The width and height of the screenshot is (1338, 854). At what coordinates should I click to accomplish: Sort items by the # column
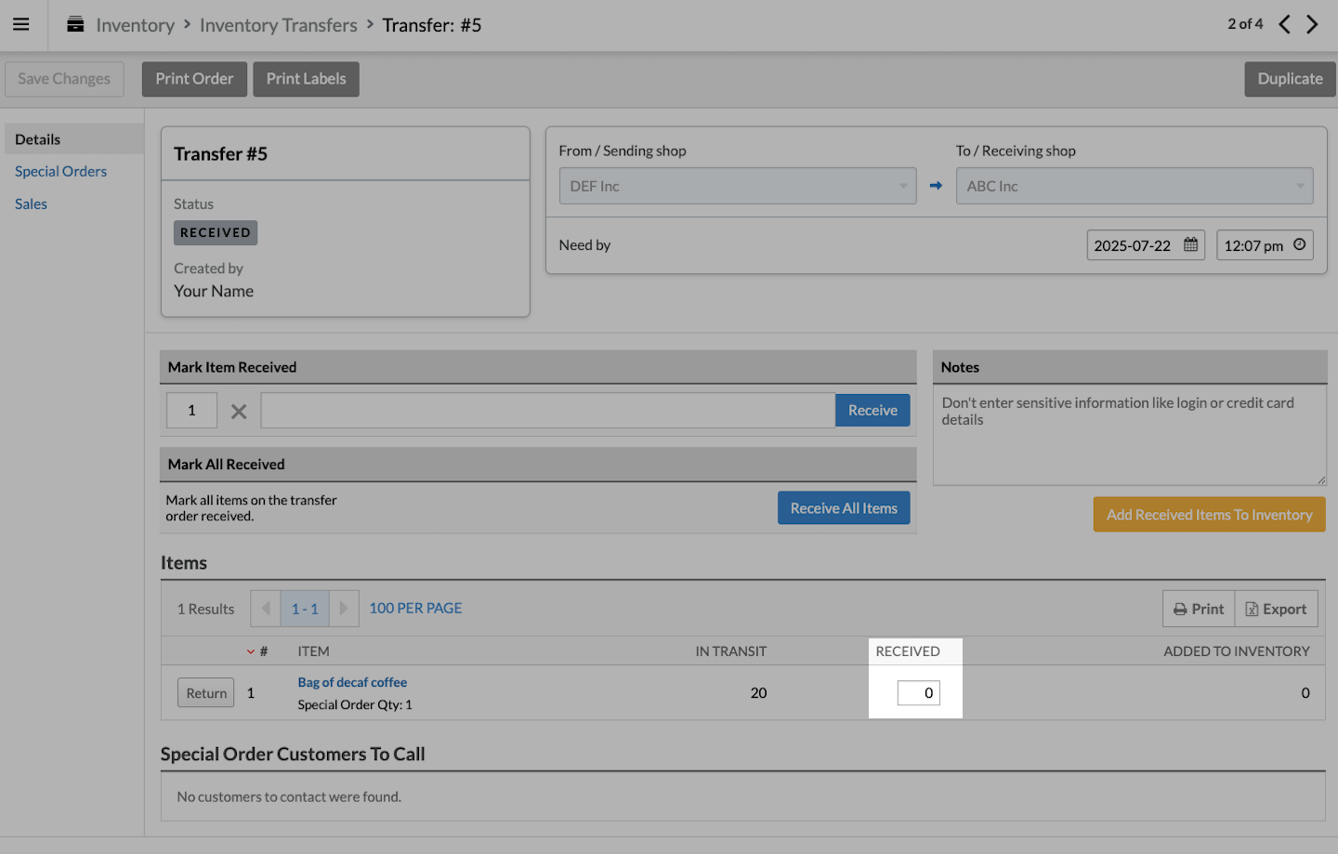(263, 651)
